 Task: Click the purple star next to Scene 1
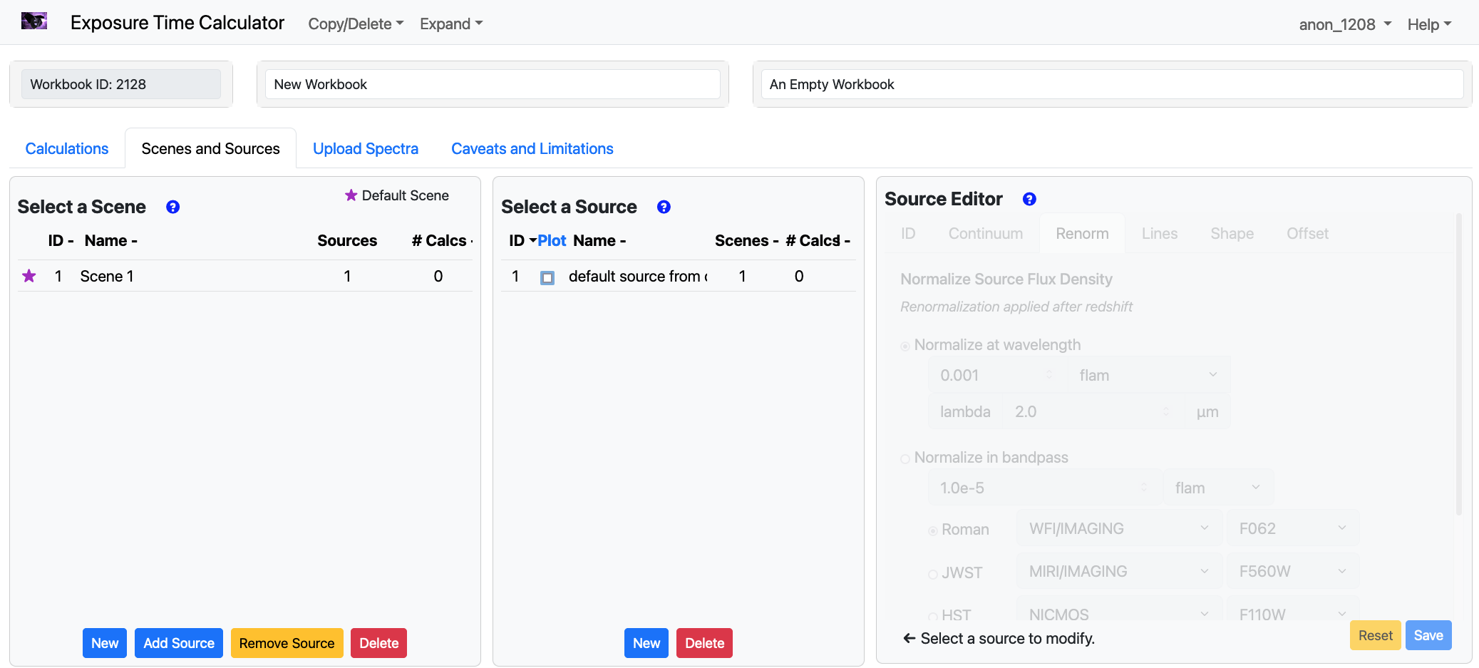pos(29,276)
